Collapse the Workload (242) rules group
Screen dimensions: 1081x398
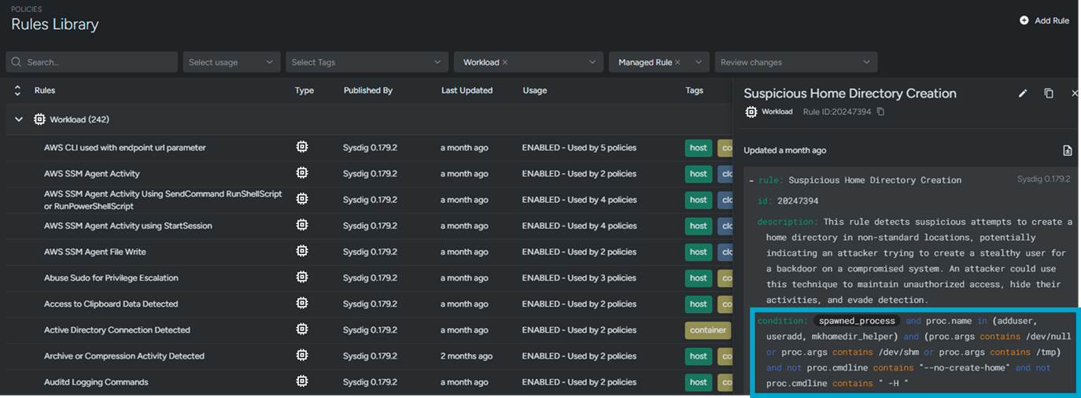pyautogui.click(x=19, y=120)
